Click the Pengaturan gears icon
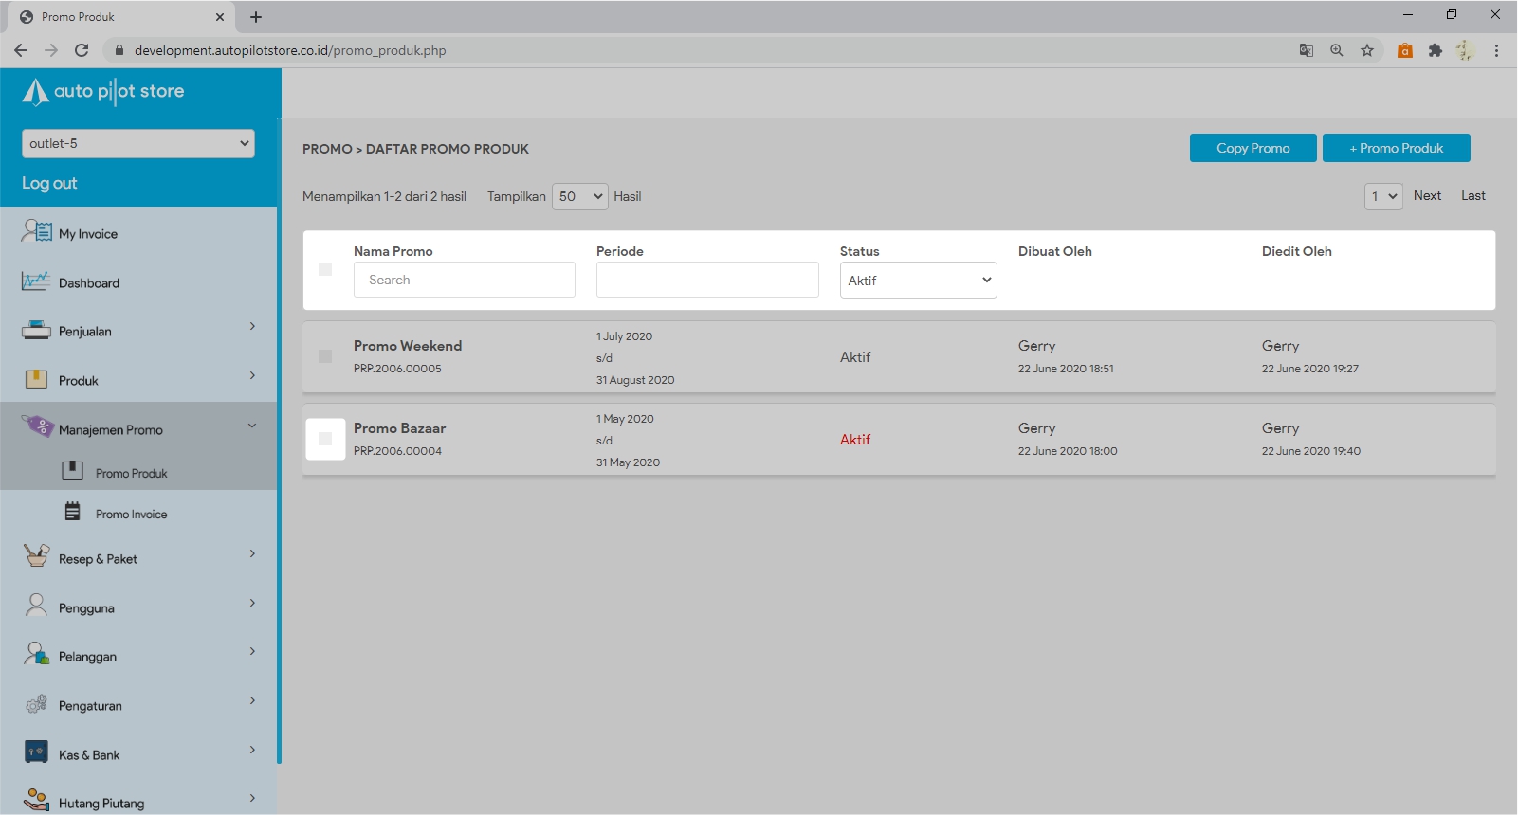 [36, 704]
